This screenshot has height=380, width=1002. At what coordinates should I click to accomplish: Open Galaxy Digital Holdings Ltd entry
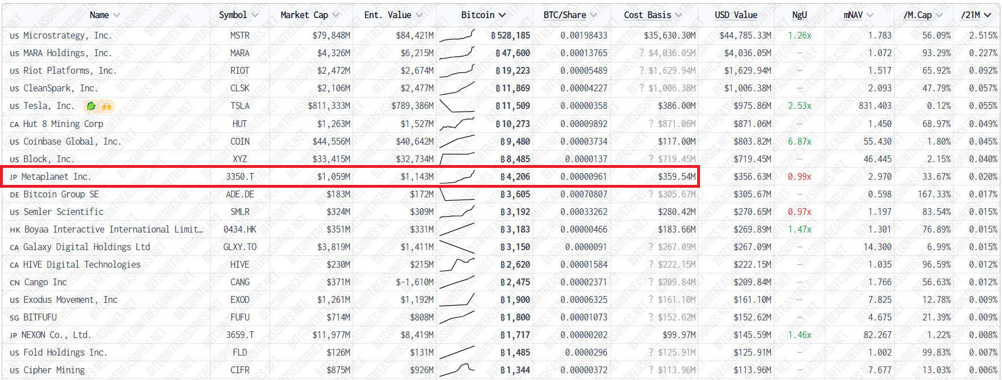click(86, 247)
